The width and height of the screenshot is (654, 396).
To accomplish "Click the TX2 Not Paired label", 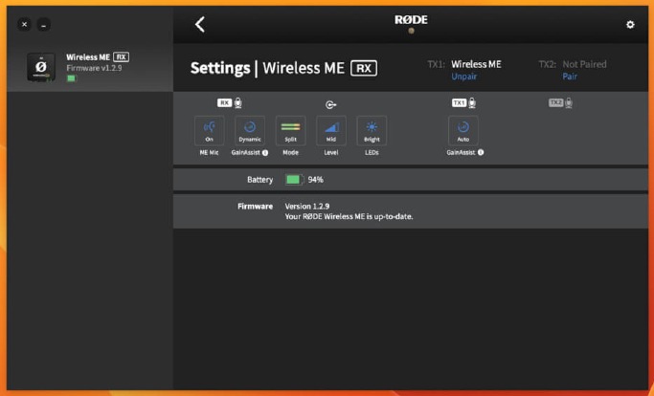I will 584,64.
